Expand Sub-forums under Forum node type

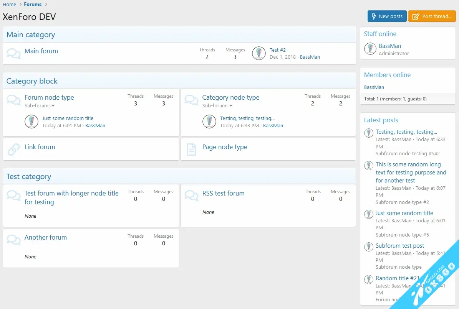pyautogui.click(x=40, y=106)
